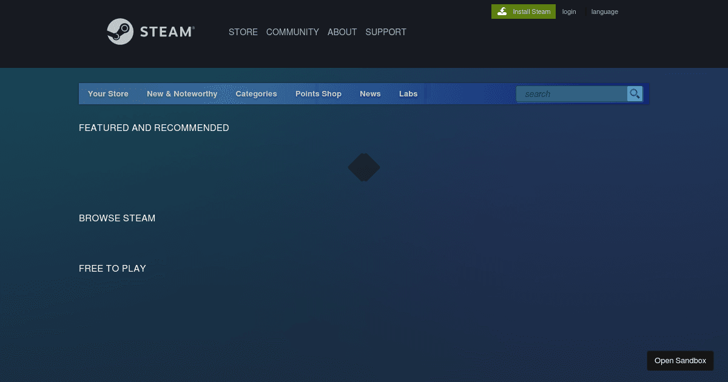Click the Steam logo icon
Viewport: 728px width, 382px height.
pos(120,32)
